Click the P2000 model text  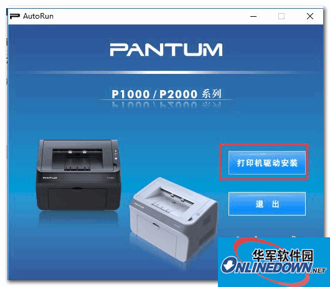click(x=178, y=94)
